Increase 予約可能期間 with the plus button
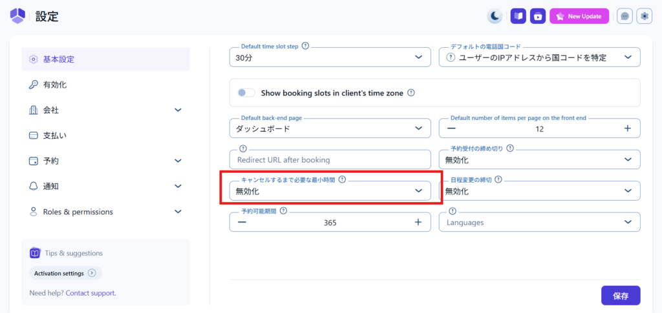662x313 pixels. coord(418,222)
